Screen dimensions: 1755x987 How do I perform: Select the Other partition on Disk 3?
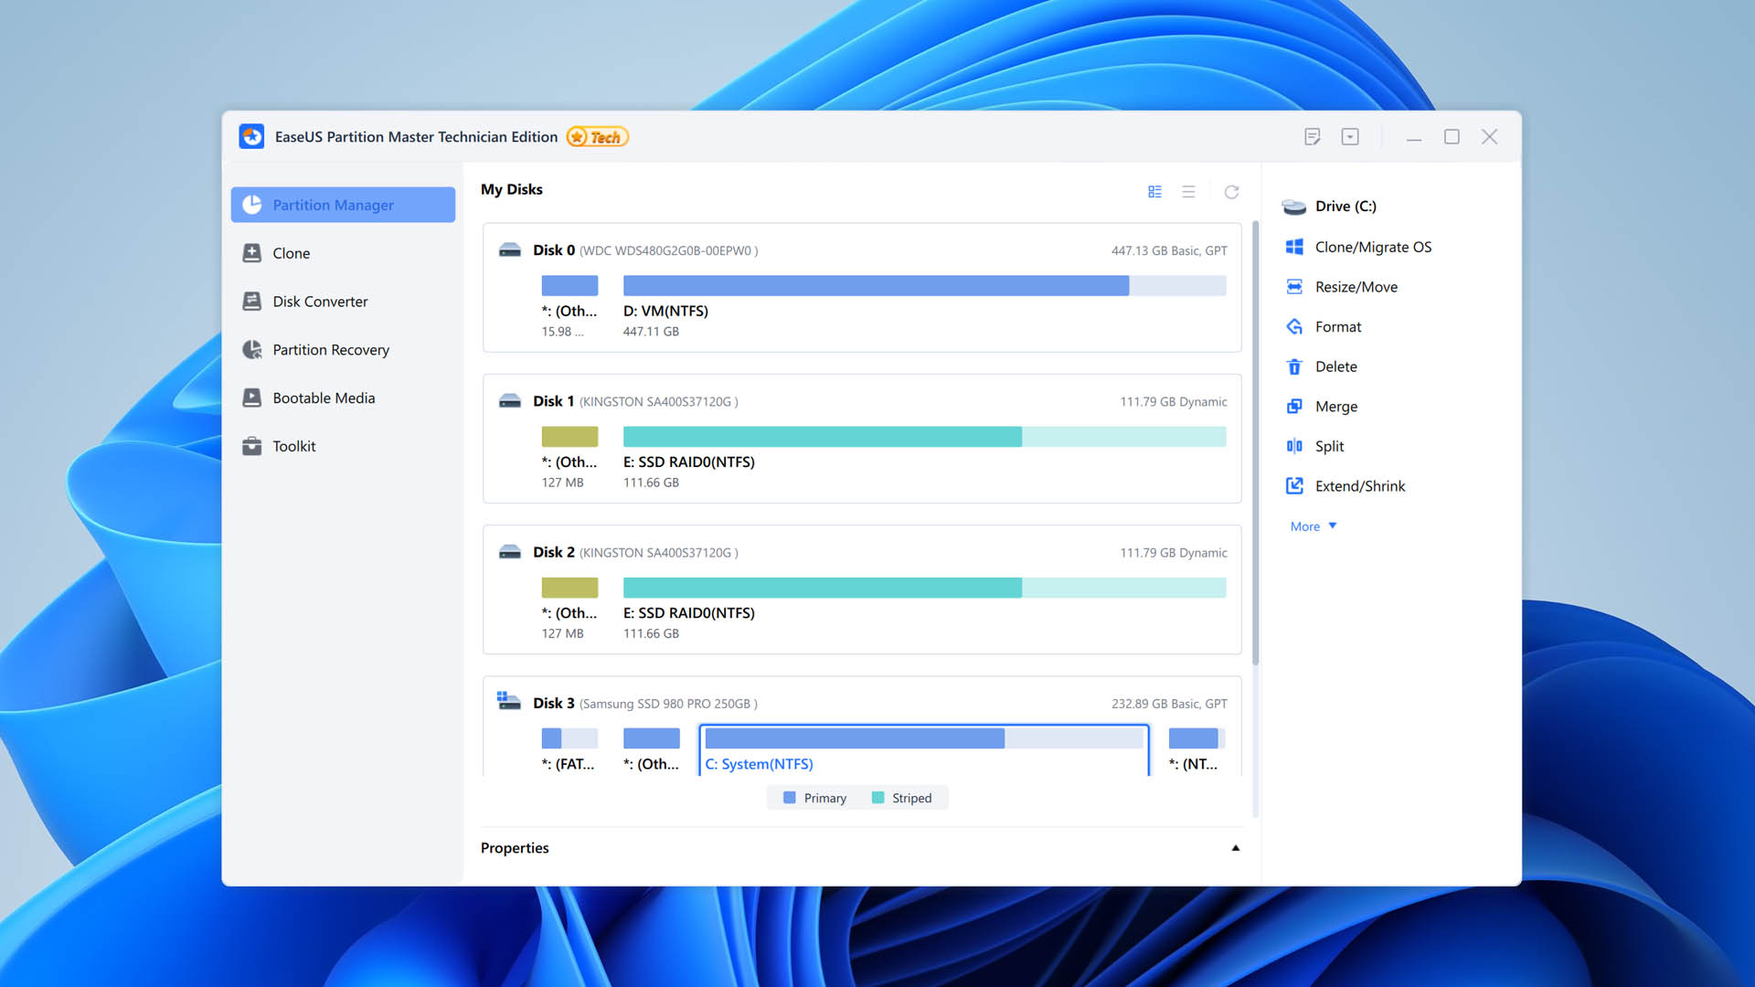coord(651,738)
